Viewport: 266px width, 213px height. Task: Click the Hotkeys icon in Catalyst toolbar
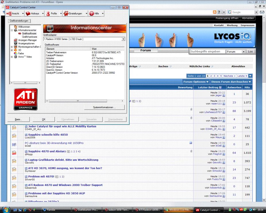(28, 14)
